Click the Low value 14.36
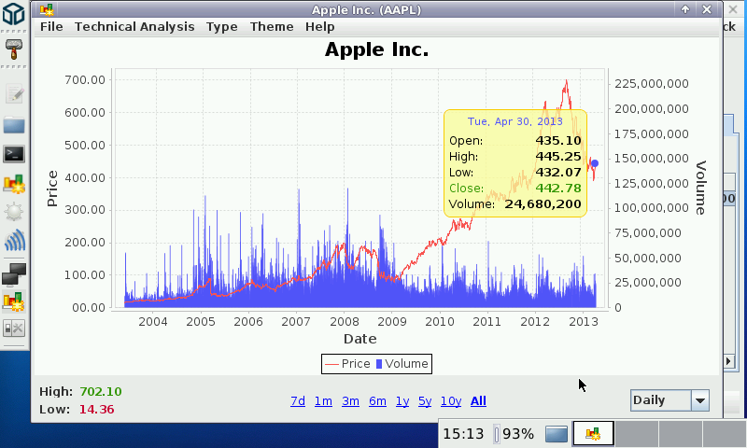This screenshot has height=448, width=747. pos(97,410)
